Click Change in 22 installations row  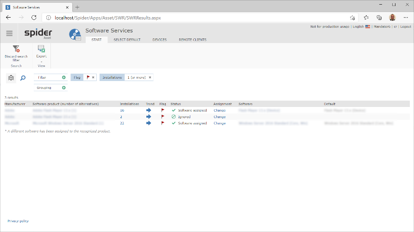[x=220, y=123]
